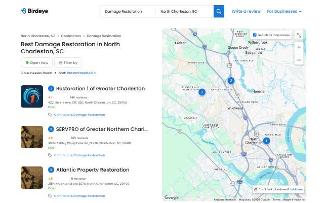Open Keyboard shortcuts on the map

point(225,199)
